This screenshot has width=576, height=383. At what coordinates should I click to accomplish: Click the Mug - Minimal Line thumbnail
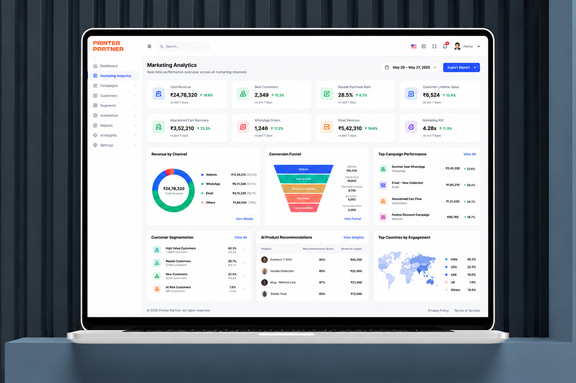point(264,282)
